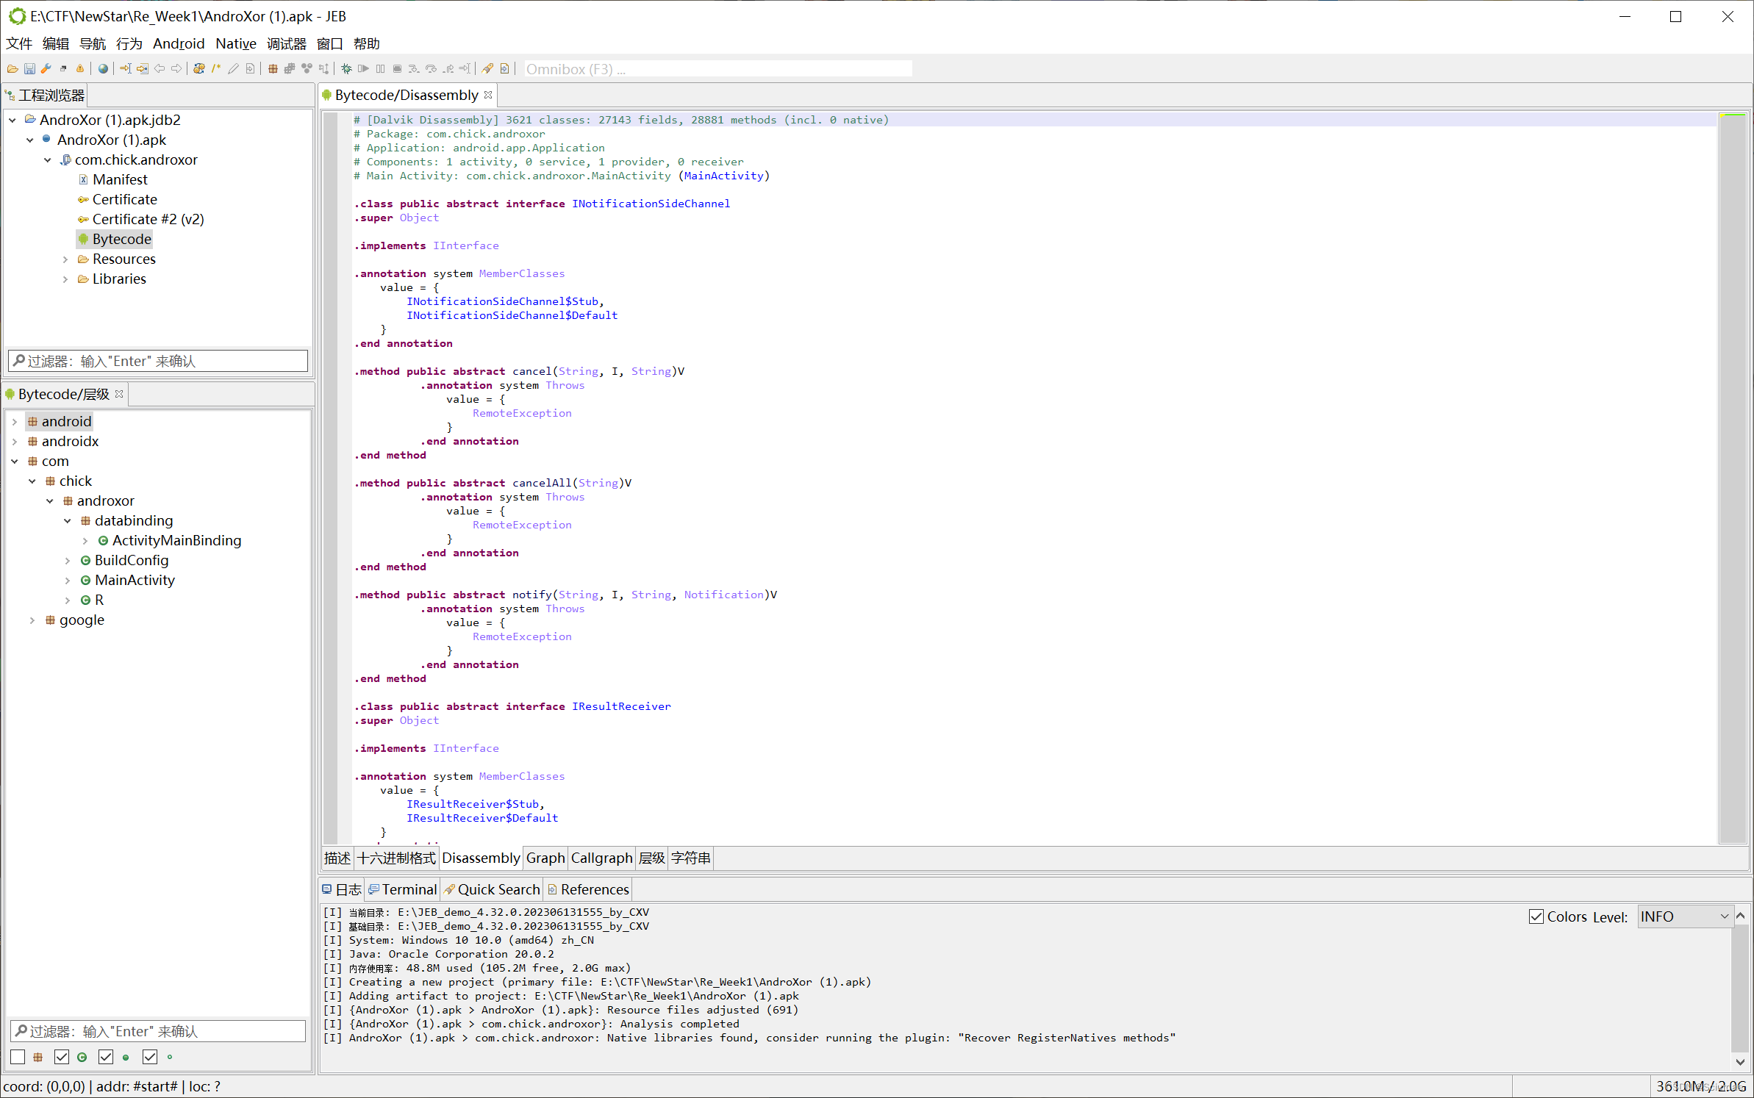Expand the androidx package node

[x=15, y=441]
